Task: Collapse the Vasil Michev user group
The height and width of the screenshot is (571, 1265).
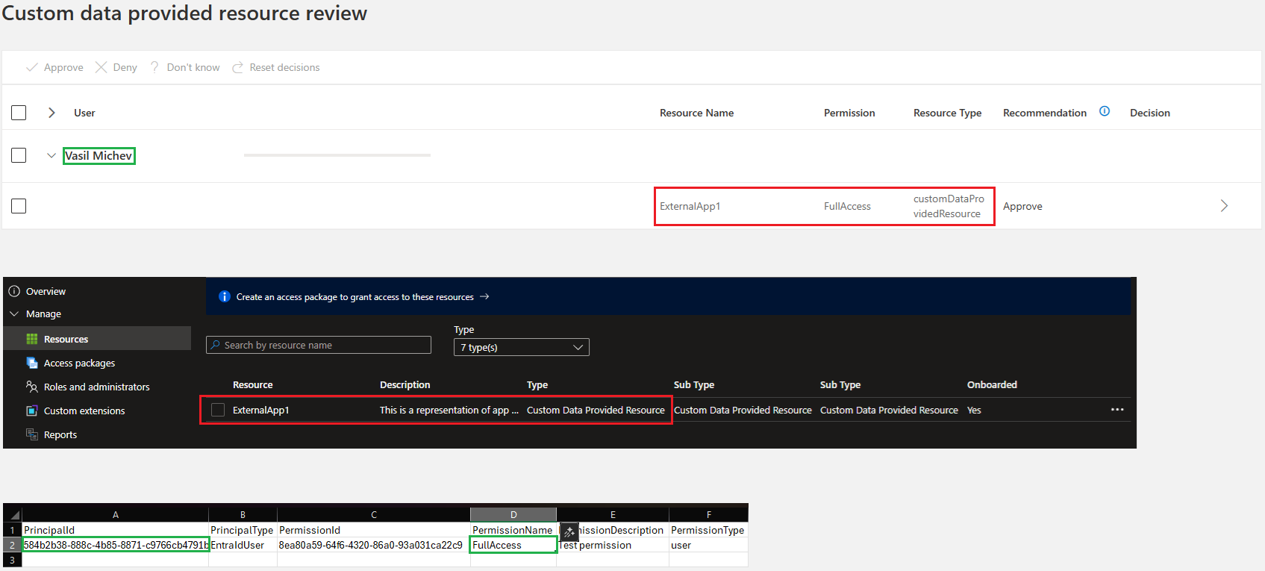Action: point(51,155)
